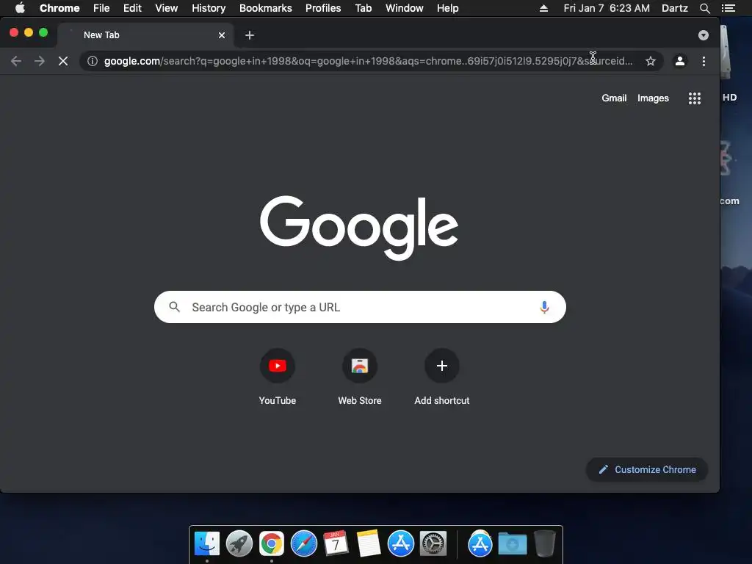Open a new tab with plus button
The height and width of the screenshot is (564, 752).
pos(250,35)
